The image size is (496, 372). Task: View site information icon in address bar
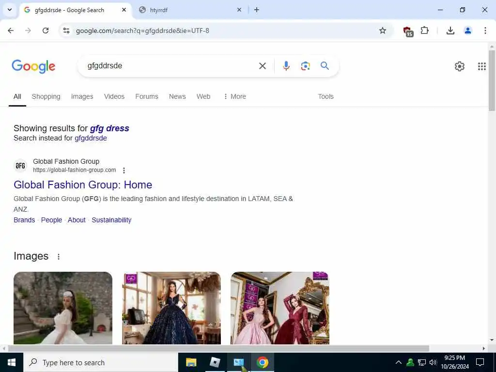pyautogui.click(x=66, y=31)
